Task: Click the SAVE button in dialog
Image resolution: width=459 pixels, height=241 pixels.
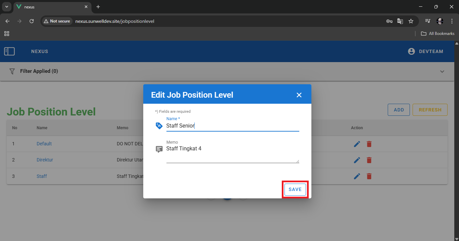Action: [x=295, y=190]
